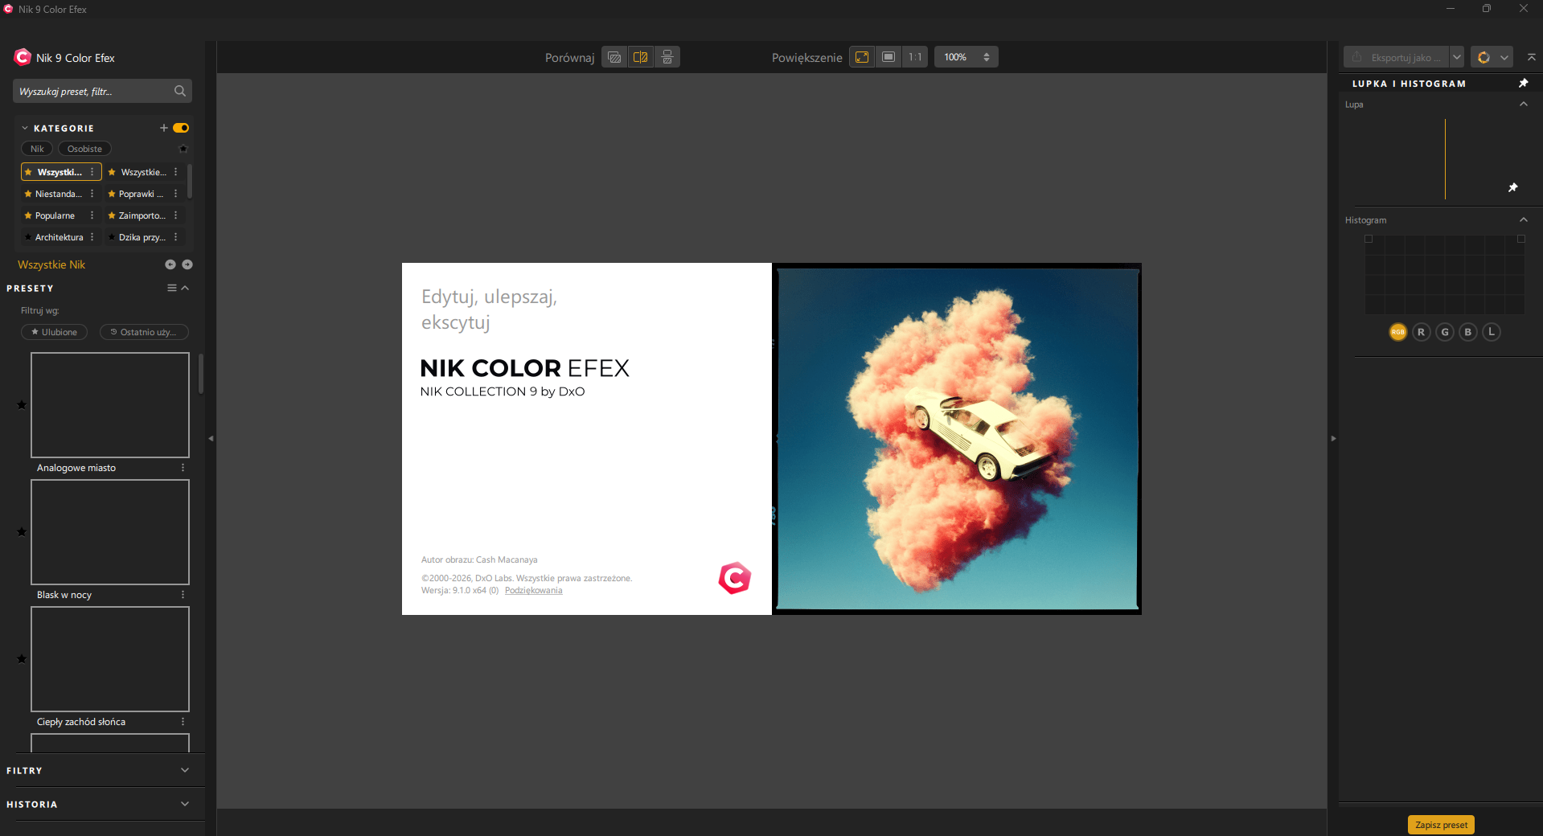Show the B histogram channel
Screen dimensions: 1543x836
[1467, 332]
